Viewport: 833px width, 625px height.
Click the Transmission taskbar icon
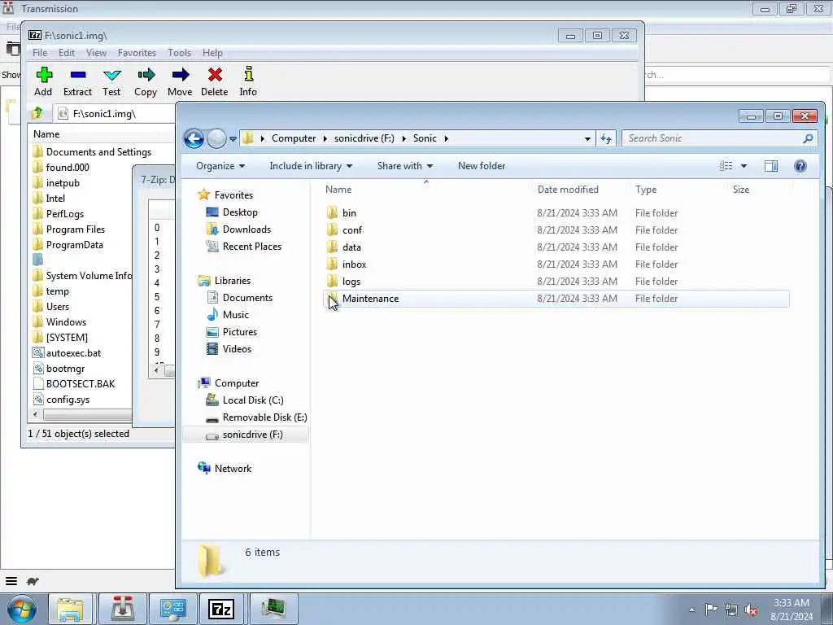pyautogui.click(x=122, y=609)
